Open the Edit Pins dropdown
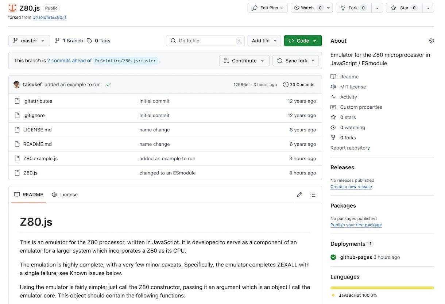 point(268,8)
